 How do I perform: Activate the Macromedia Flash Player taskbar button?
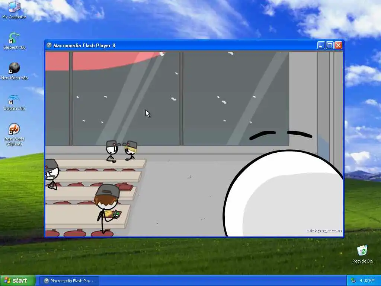click(69, 281)
